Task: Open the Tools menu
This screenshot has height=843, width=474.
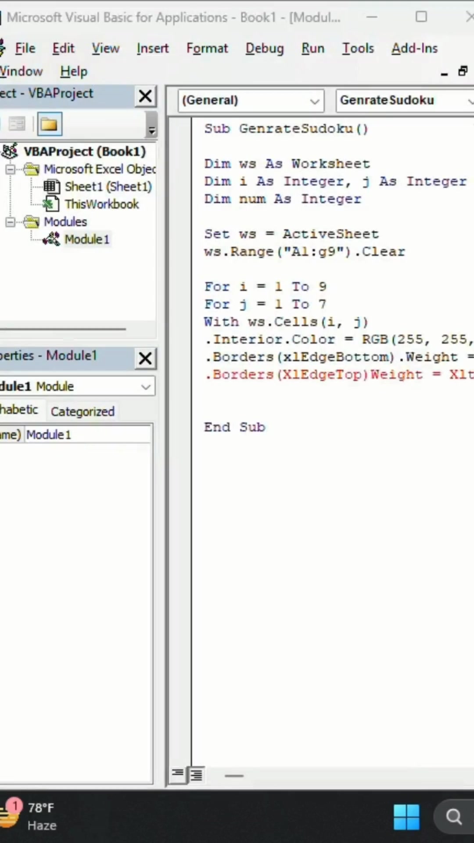Action: [x=358, y=48]
